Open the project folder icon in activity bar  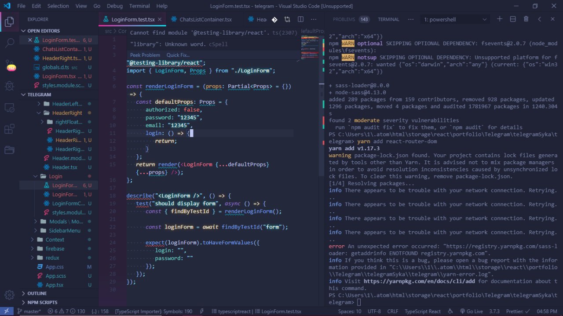(9, 150)
